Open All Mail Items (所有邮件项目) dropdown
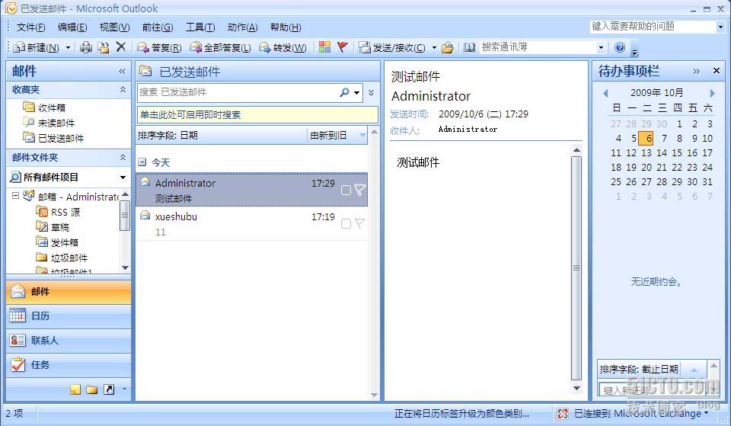Image resolution: width=731 pixels, height=426 pixels. pos(123,178)
